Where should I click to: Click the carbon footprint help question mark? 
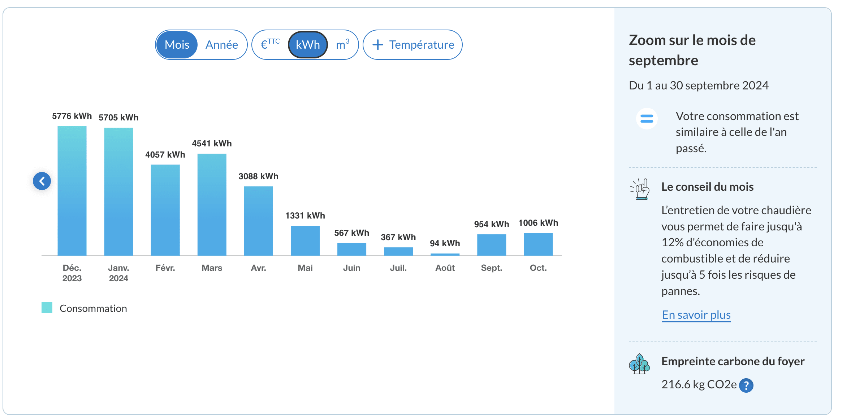pos(746,385)
